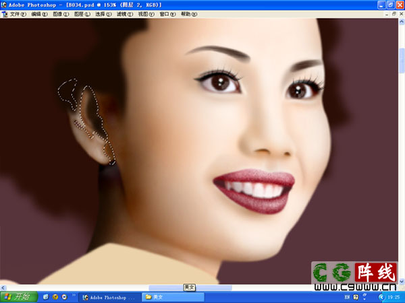Expand hidden tray icons arrow
This screenshot has height=303, width=405.
click(382, 298)
